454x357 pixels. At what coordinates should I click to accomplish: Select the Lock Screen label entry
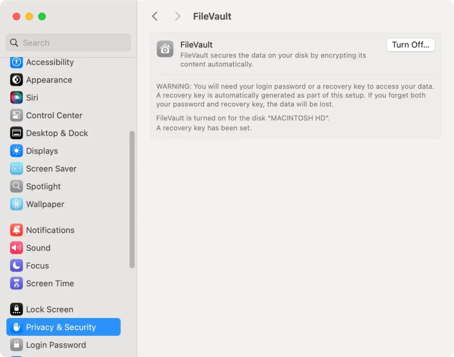click(x=50, y=309)
